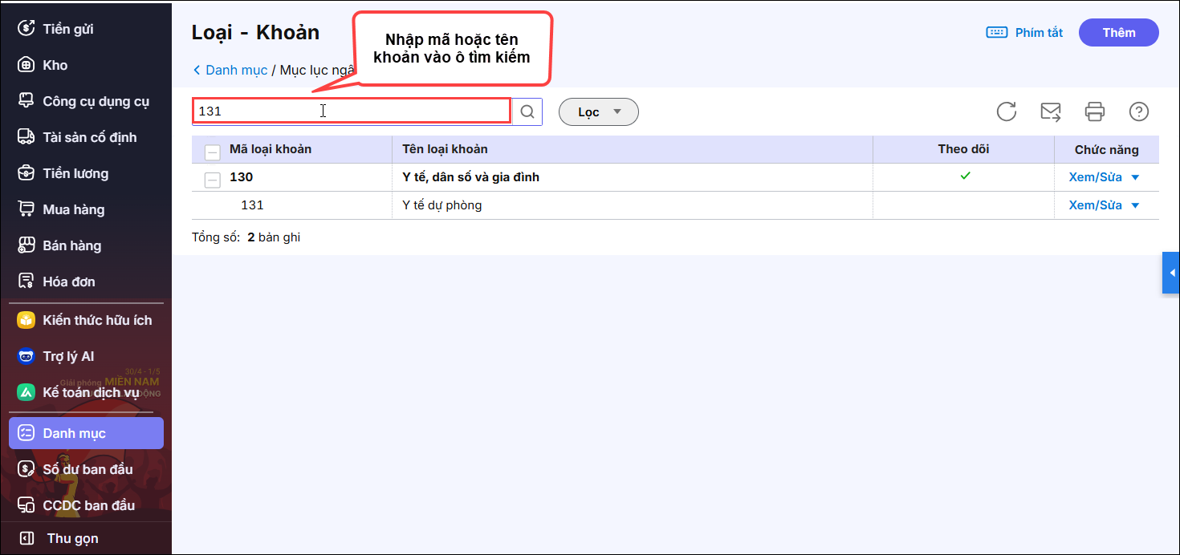1180x555 pixels.
Task: Click the Tổng số: 2 bản ghi text
Action: click(x=246, y=237)
